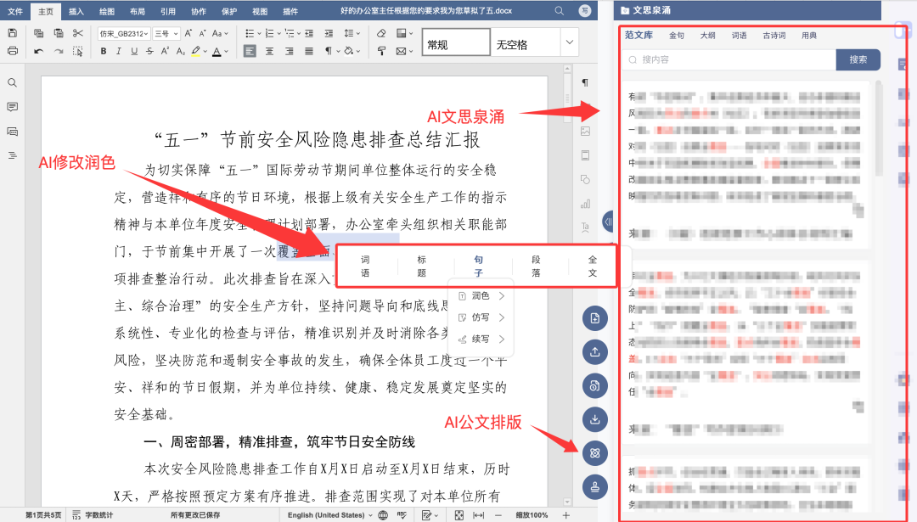This screenshot has height=522, width=917.
Task: Click the 搜索 search button
Action: point(858,59)
